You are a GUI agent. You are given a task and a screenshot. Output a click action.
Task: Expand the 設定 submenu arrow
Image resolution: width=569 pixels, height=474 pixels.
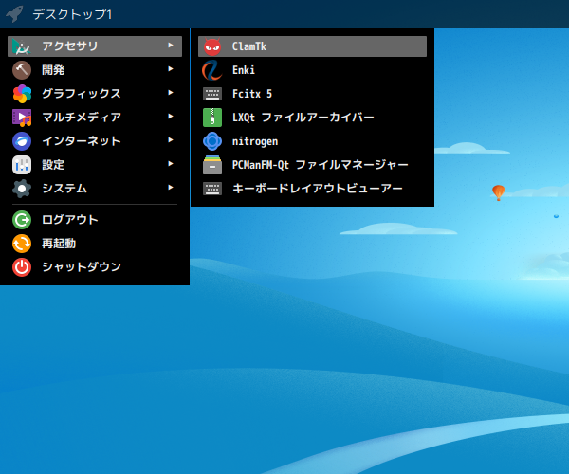tap(171, 164)
